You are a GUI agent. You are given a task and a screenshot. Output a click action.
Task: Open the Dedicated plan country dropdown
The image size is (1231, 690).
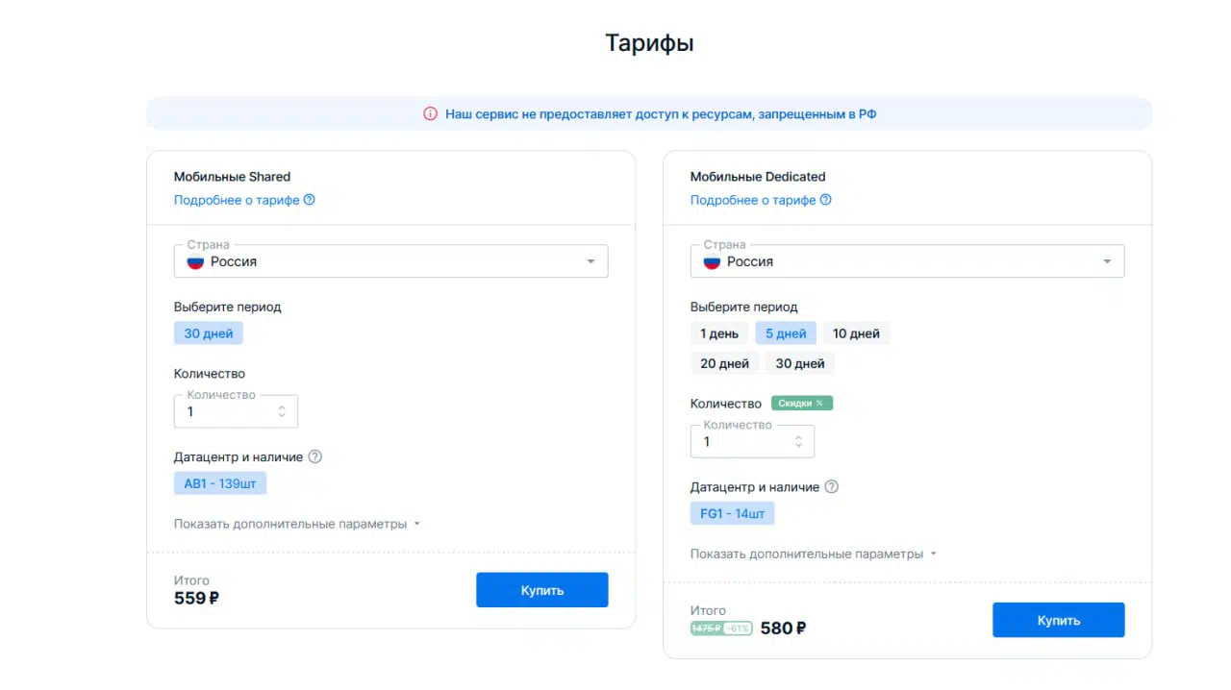(907, 261)
